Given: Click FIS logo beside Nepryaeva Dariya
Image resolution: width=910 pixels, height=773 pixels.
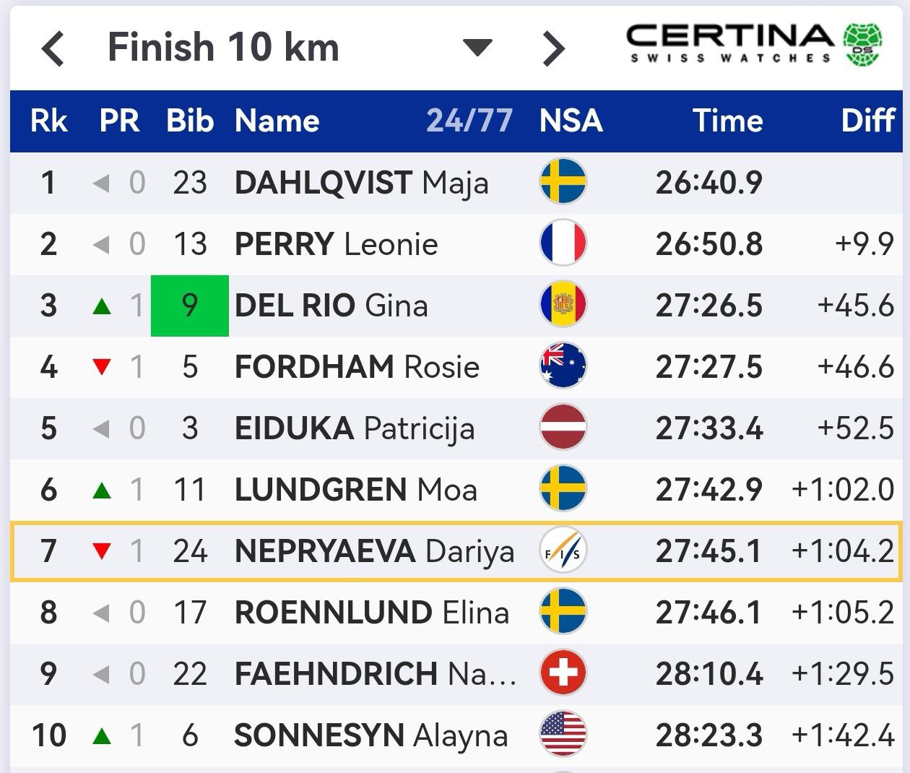Looking at the screenshot, I should (563, 550).
